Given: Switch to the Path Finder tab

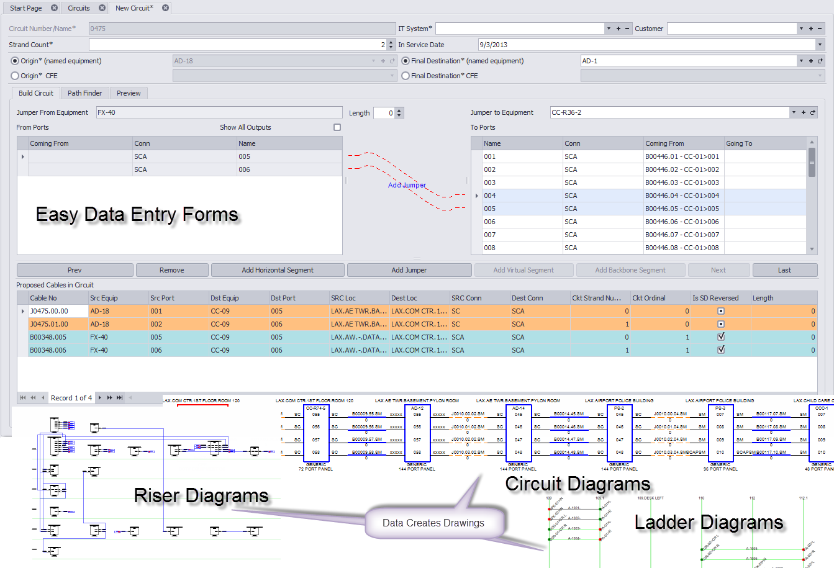Looking at the screenshot, I should click(84, 93).
